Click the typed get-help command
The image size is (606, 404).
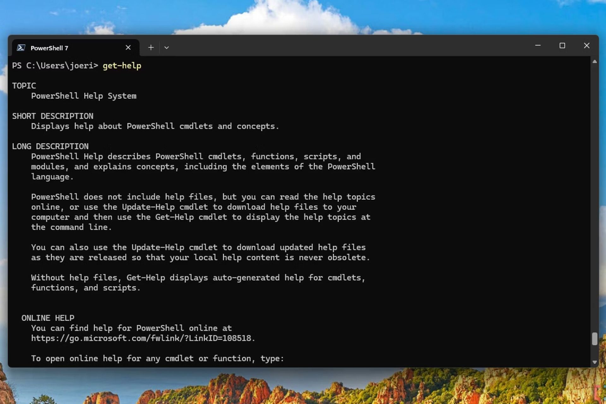(x=122, y=66)
